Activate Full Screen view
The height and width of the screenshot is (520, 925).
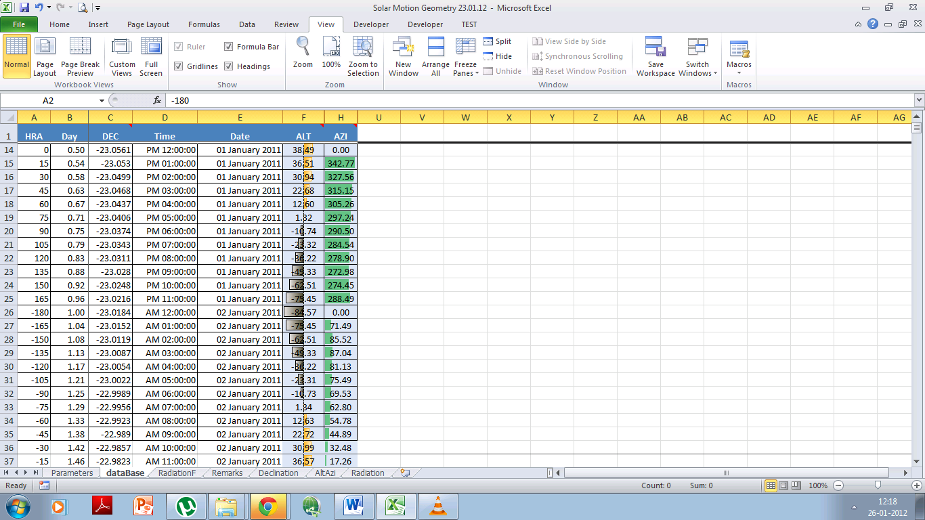pyautogui.click(x=151, y=56)
